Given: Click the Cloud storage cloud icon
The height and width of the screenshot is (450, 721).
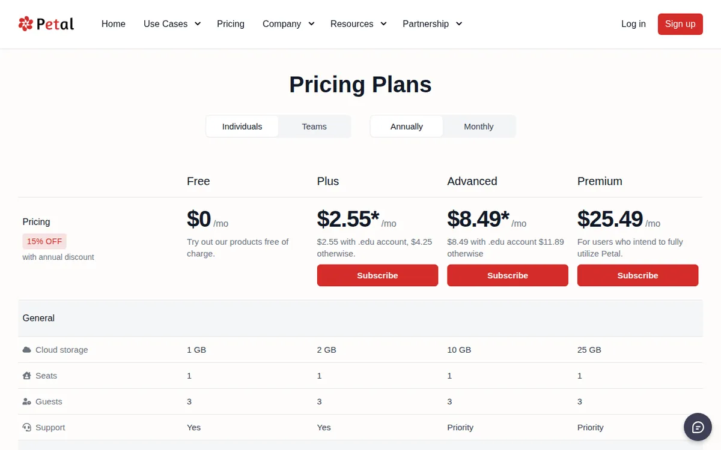Looking at the screenshot, I should pyautogui.click(x=26, y=350).
